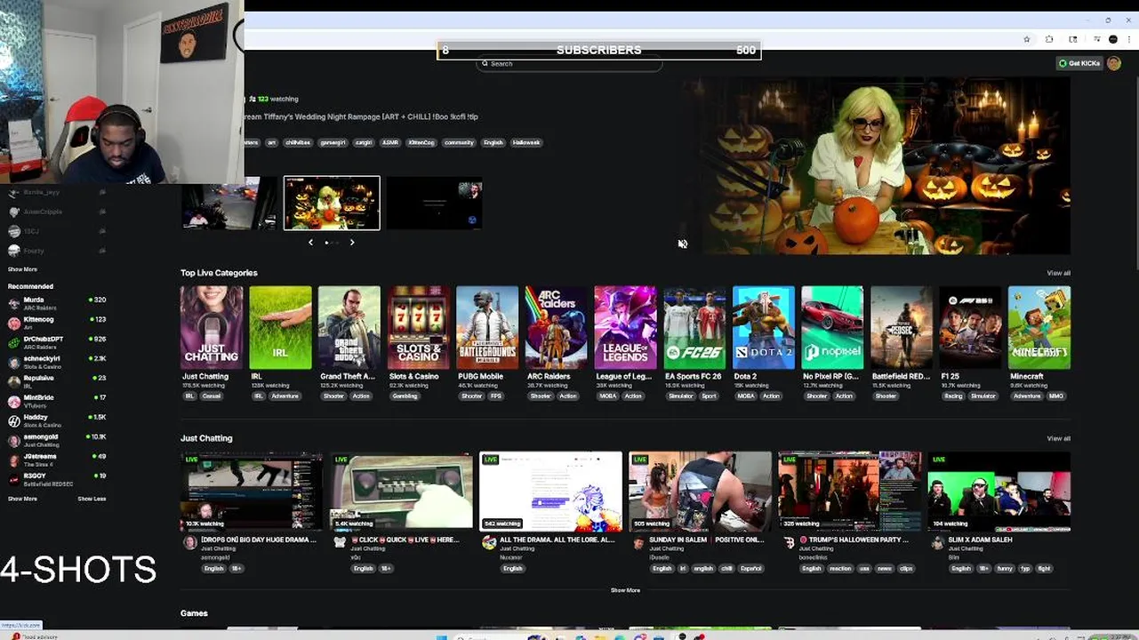Image resolution: width=1139 pixels, height=640 pixels.
Task: Open Repulsive recommended channel
Action: (x=57, y=380)
